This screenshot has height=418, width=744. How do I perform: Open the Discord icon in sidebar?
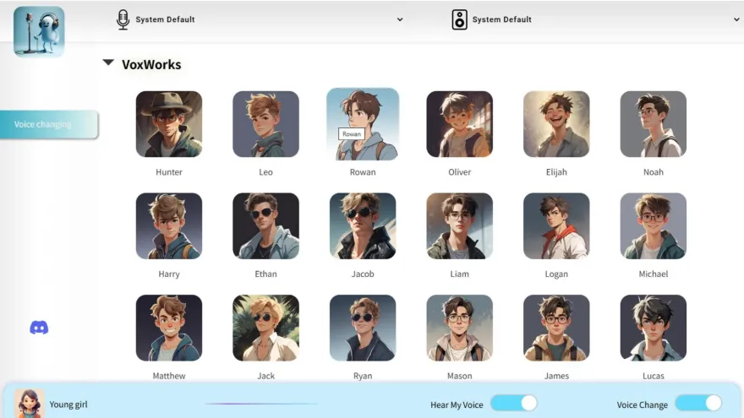(x=39, y=328)
